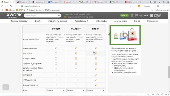Open the Язык dropdown for Стандарт
The height and width of the screenshot is (96, 170).
tap(76, 90)
